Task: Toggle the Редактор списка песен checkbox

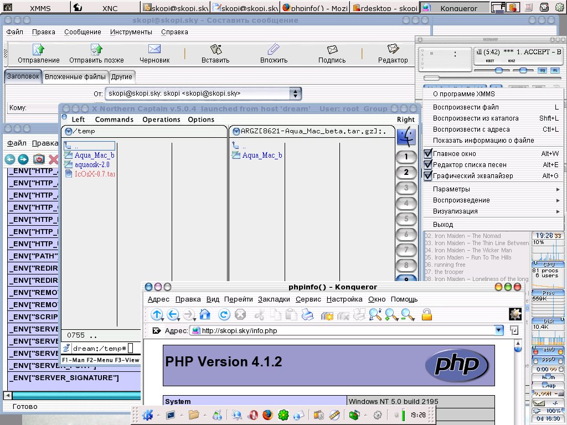Action: (428, 164)
